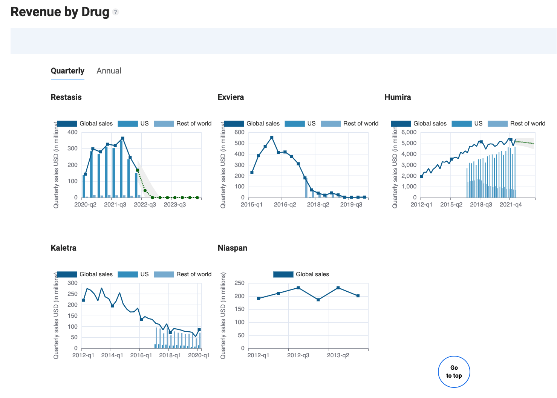Toggle Global sales swatch in Exviera legend
This screenshot has height=398, width=557.
[234, 124]
